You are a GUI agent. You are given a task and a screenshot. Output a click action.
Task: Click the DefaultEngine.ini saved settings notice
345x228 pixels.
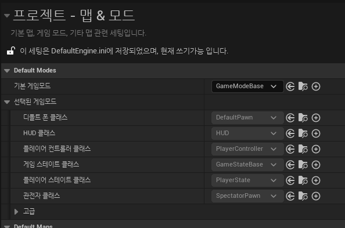pyautogui.click(x=124, y=51)
